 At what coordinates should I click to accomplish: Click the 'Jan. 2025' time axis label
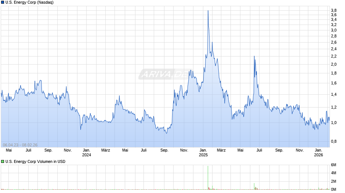tap(203, 153)
